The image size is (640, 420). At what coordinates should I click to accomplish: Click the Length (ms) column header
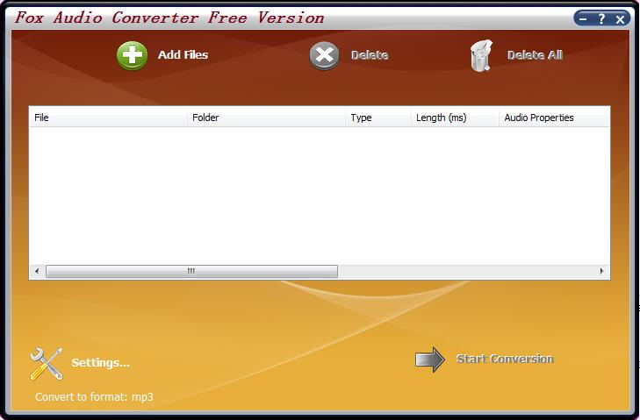[455, 117]
